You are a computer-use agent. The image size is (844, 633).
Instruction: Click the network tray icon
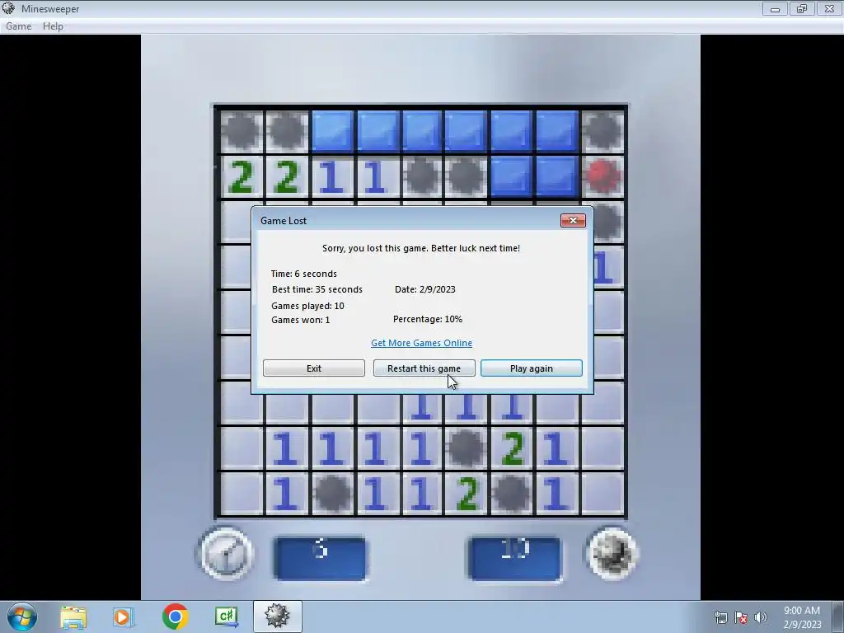coord(720,618)
